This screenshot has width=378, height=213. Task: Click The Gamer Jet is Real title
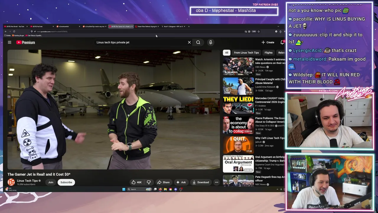(x=39, y=174)
